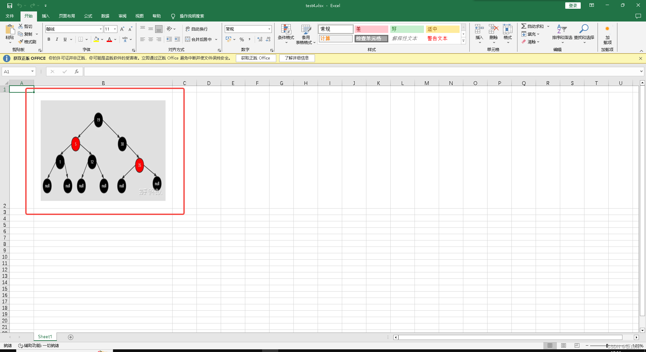Open the File (文件) tab
Screen dimensions: 646x352
(x=10, y=16)
